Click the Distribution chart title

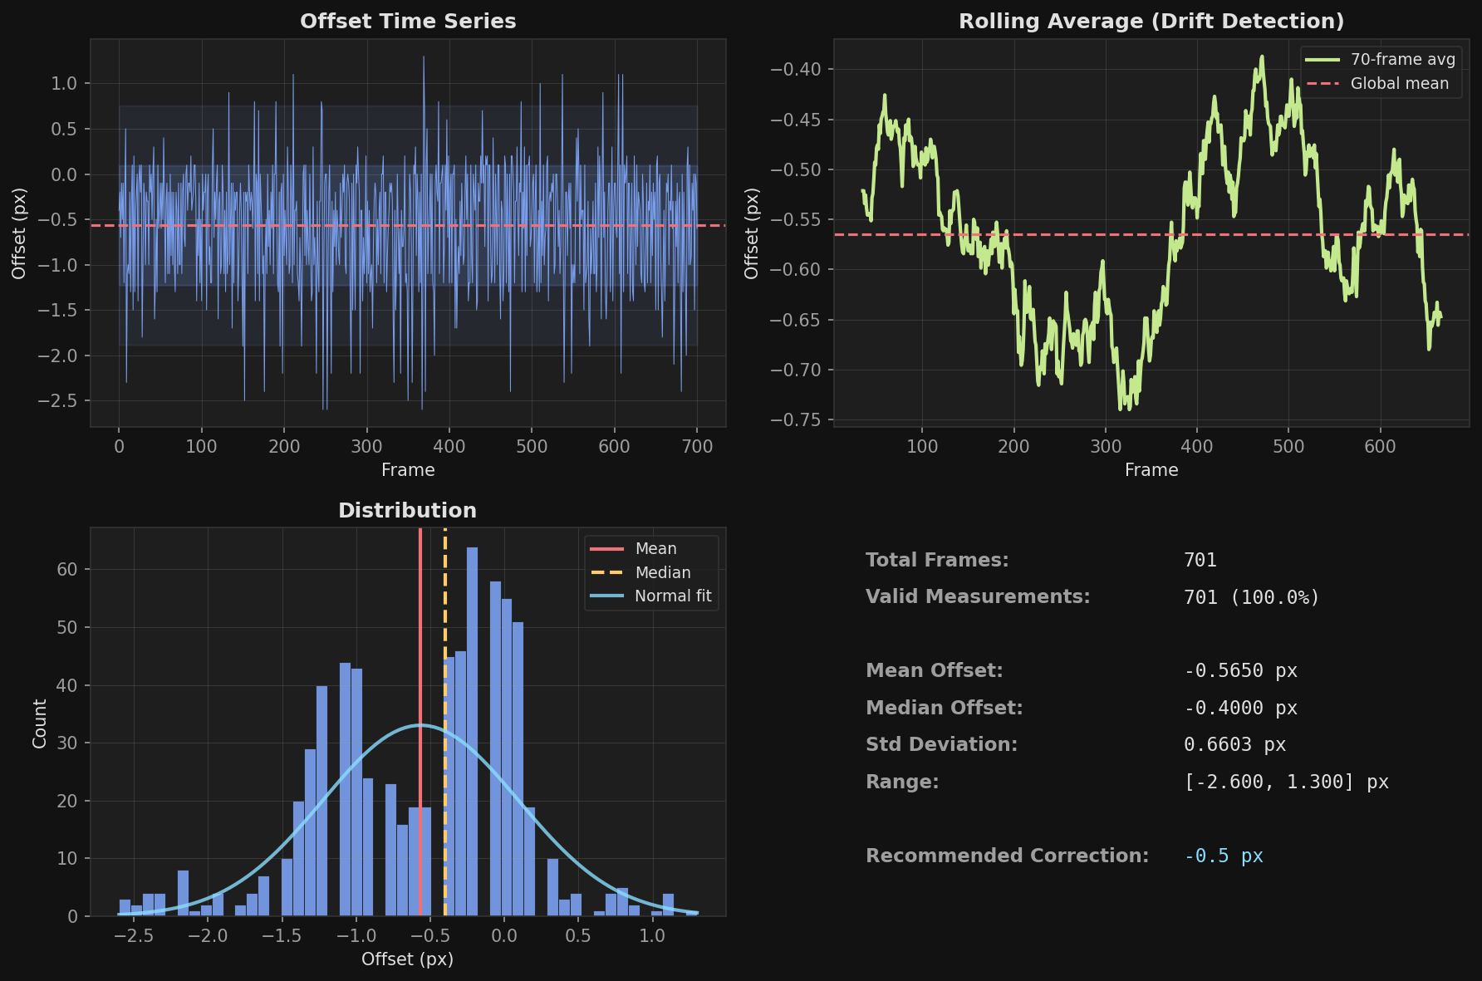pyautogui.click(x=407, y=511)
